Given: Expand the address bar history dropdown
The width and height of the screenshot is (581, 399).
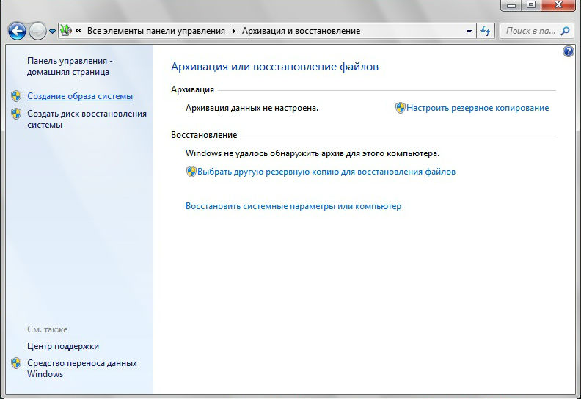Looking at the screenshot, I should pyautogui.click(x=469, y=32).
